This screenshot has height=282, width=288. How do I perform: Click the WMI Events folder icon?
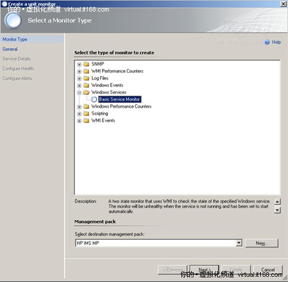[86, 121]
